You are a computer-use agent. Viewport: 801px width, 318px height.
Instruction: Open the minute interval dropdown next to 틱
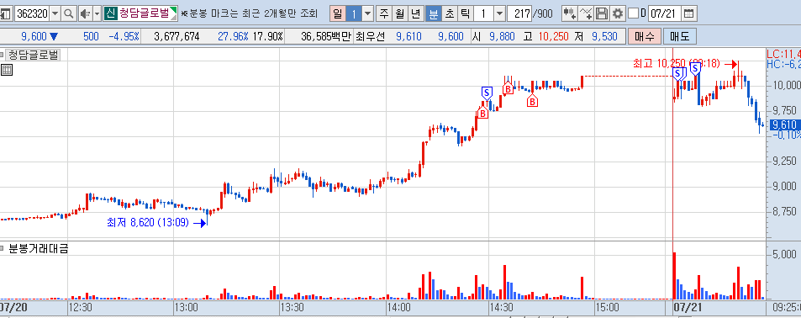[499, 13]
